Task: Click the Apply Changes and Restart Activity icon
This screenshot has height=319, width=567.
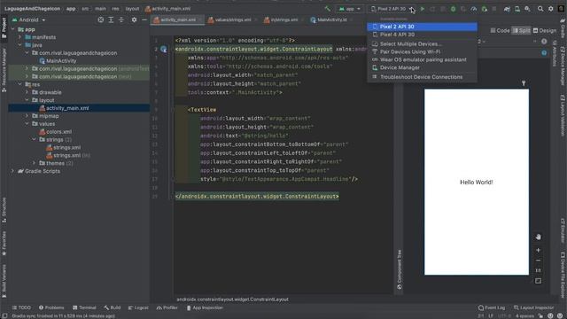Action: tap(432, 9)
